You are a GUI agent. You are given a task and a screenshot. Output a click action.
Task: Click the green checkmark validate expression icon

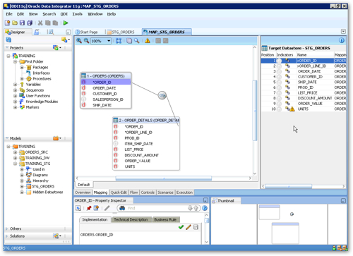[181, 227]
